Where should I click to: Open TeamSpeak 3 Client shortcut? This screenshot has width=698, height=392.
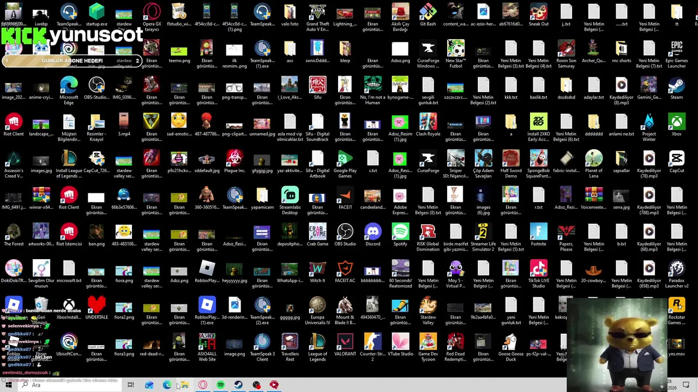pos(262,347)
